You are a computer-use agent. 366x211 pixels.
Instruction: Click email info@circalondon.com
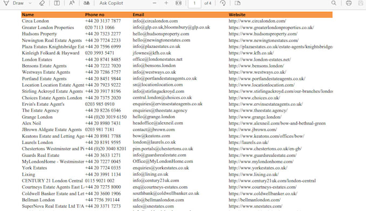(x=155, y=21)
